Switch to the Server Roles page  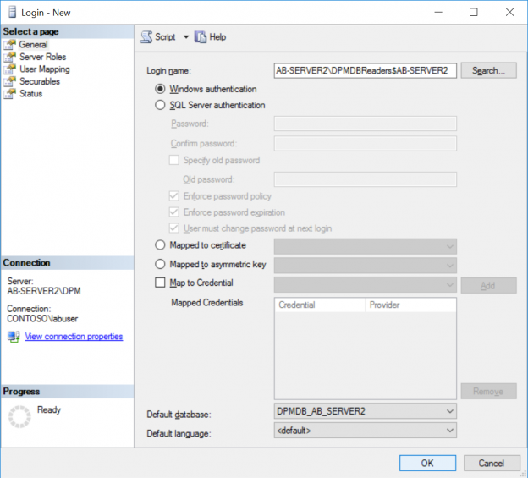click(42, 57)
